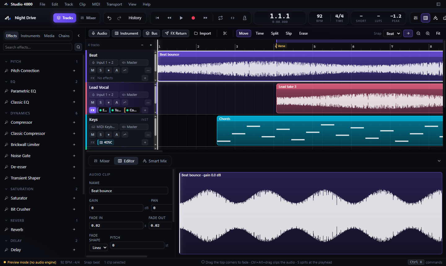
Task: Solo the Lead Vocal track
Action: 101,102
